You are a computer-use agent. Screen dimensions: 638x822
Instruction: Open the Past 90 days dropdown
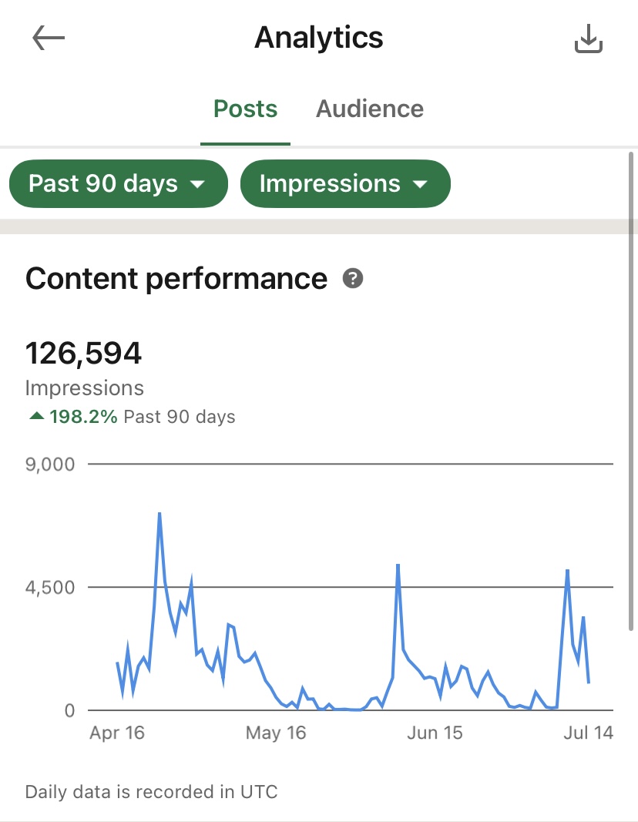tap(118, 184)
